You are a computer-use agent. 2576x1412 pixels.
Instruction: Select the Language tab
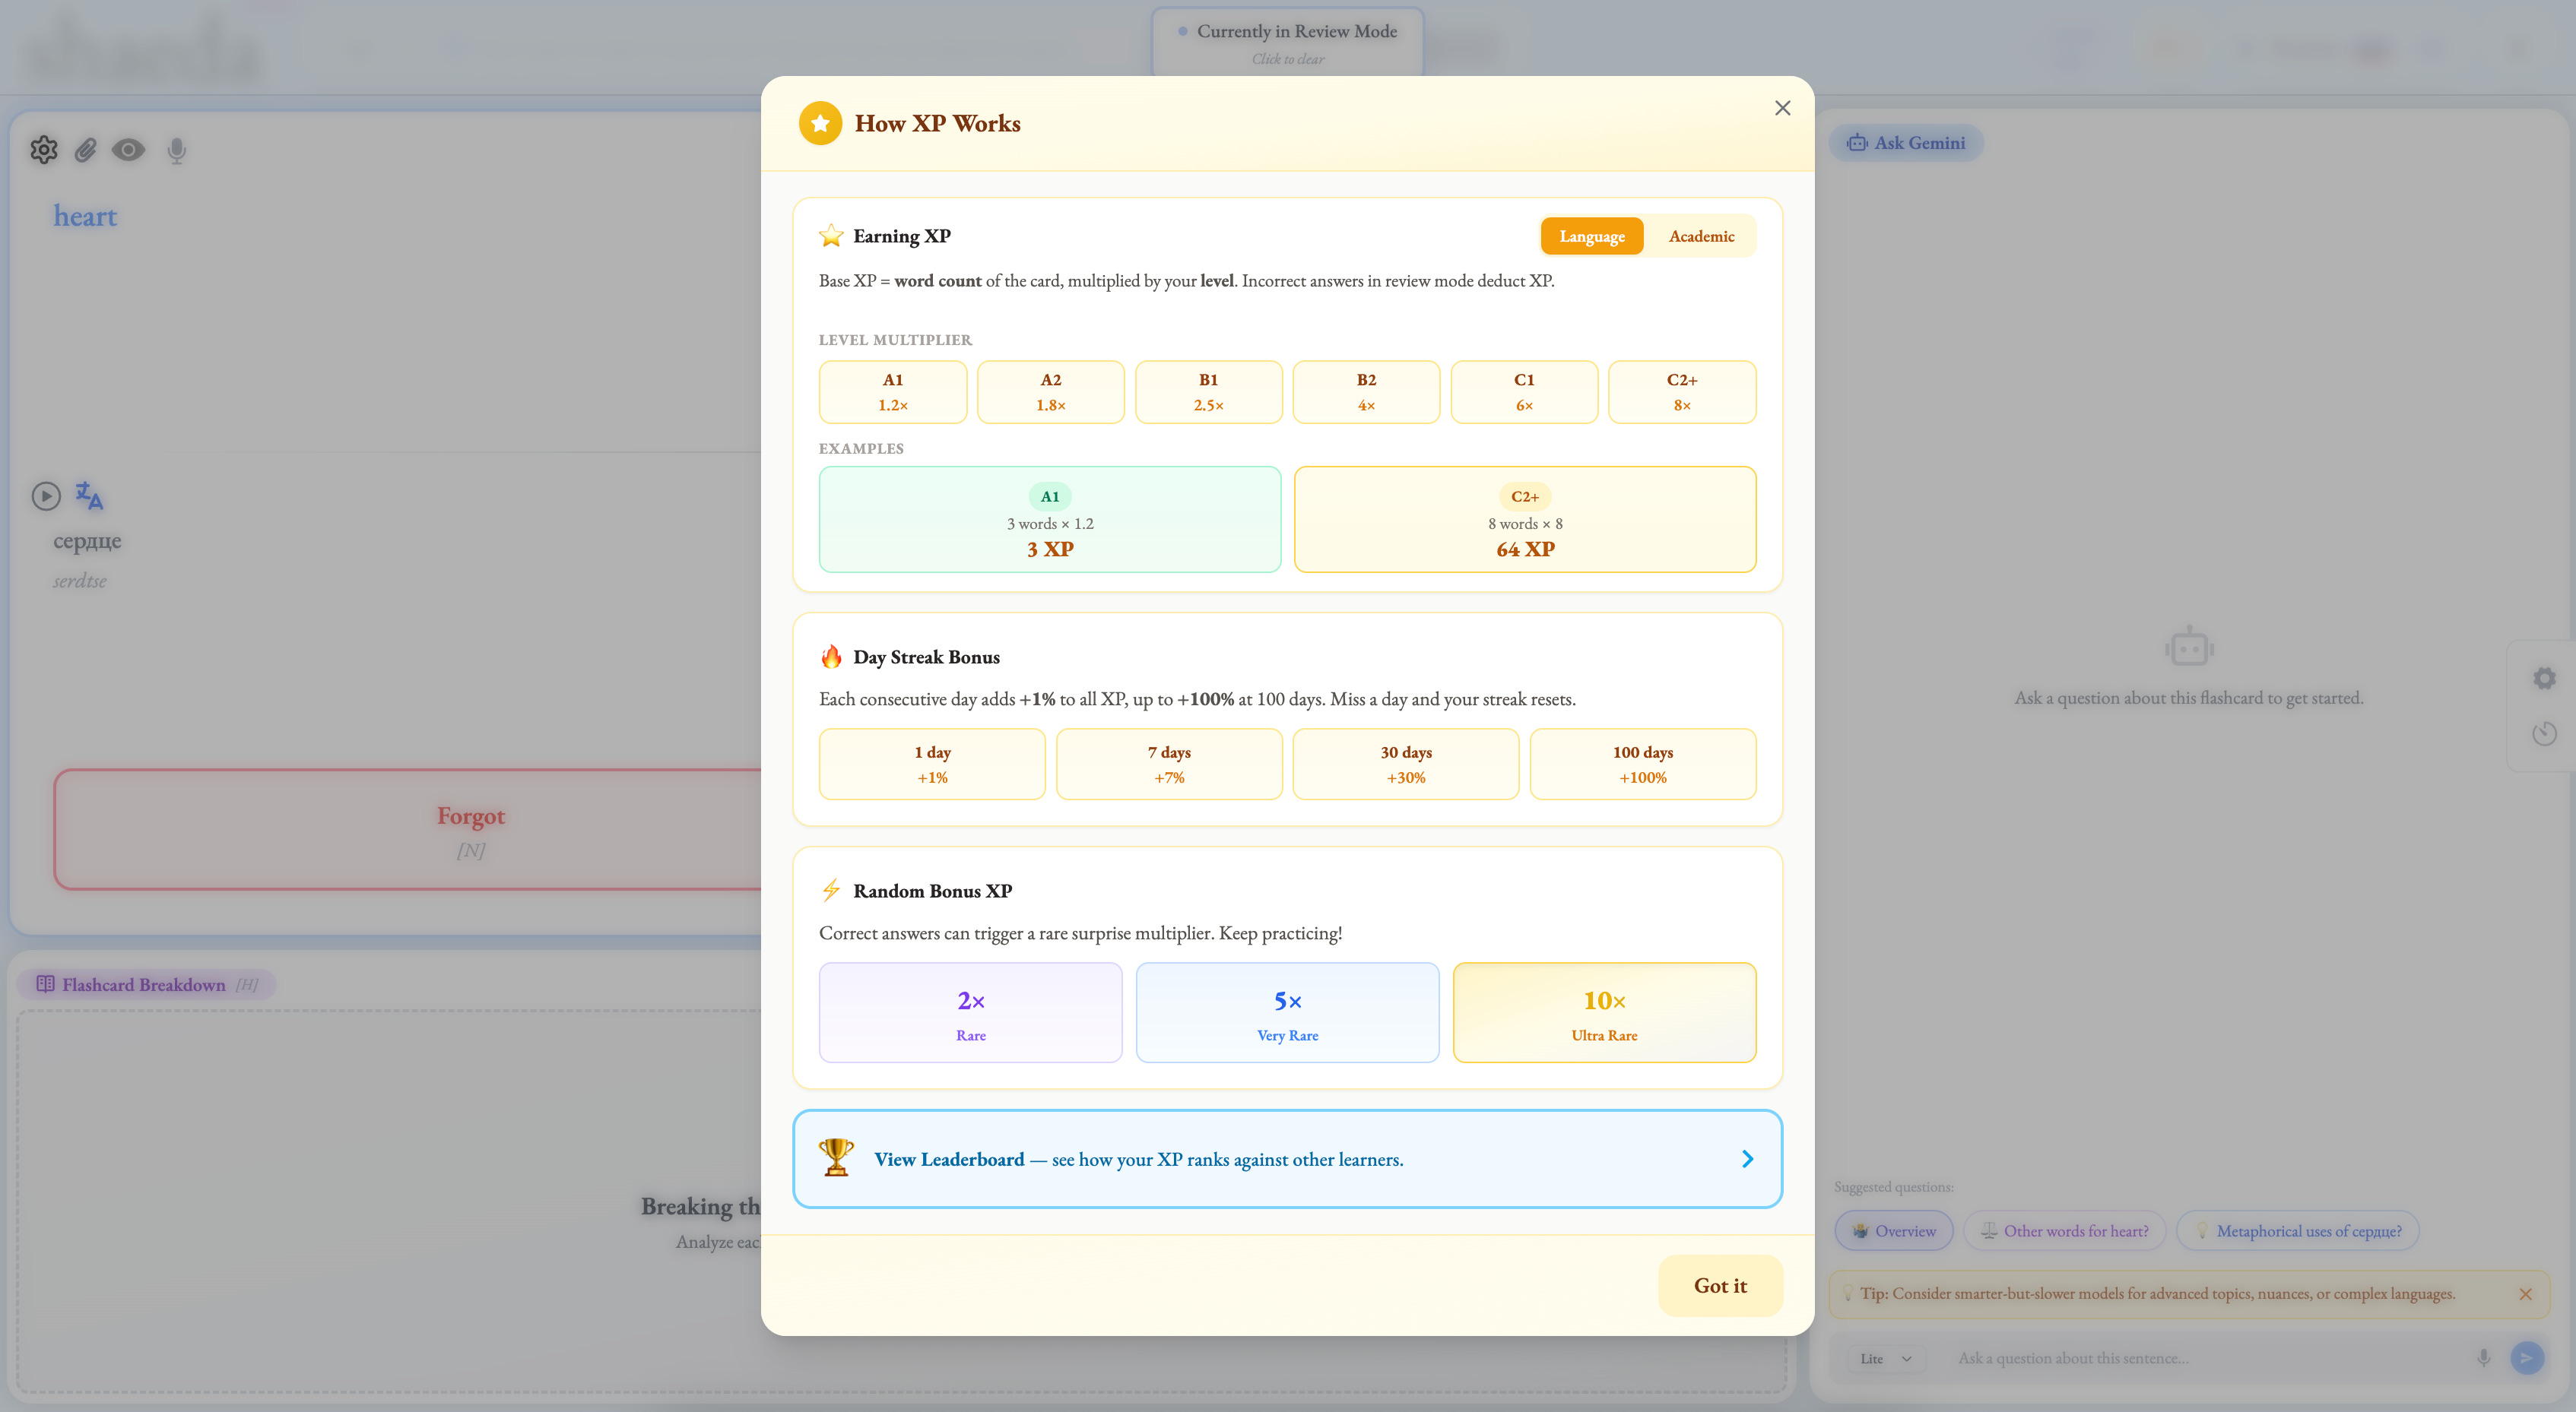1591,236
